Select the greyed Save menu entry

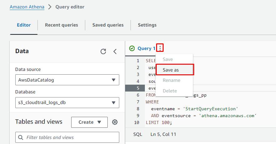(x=168, y=59)
